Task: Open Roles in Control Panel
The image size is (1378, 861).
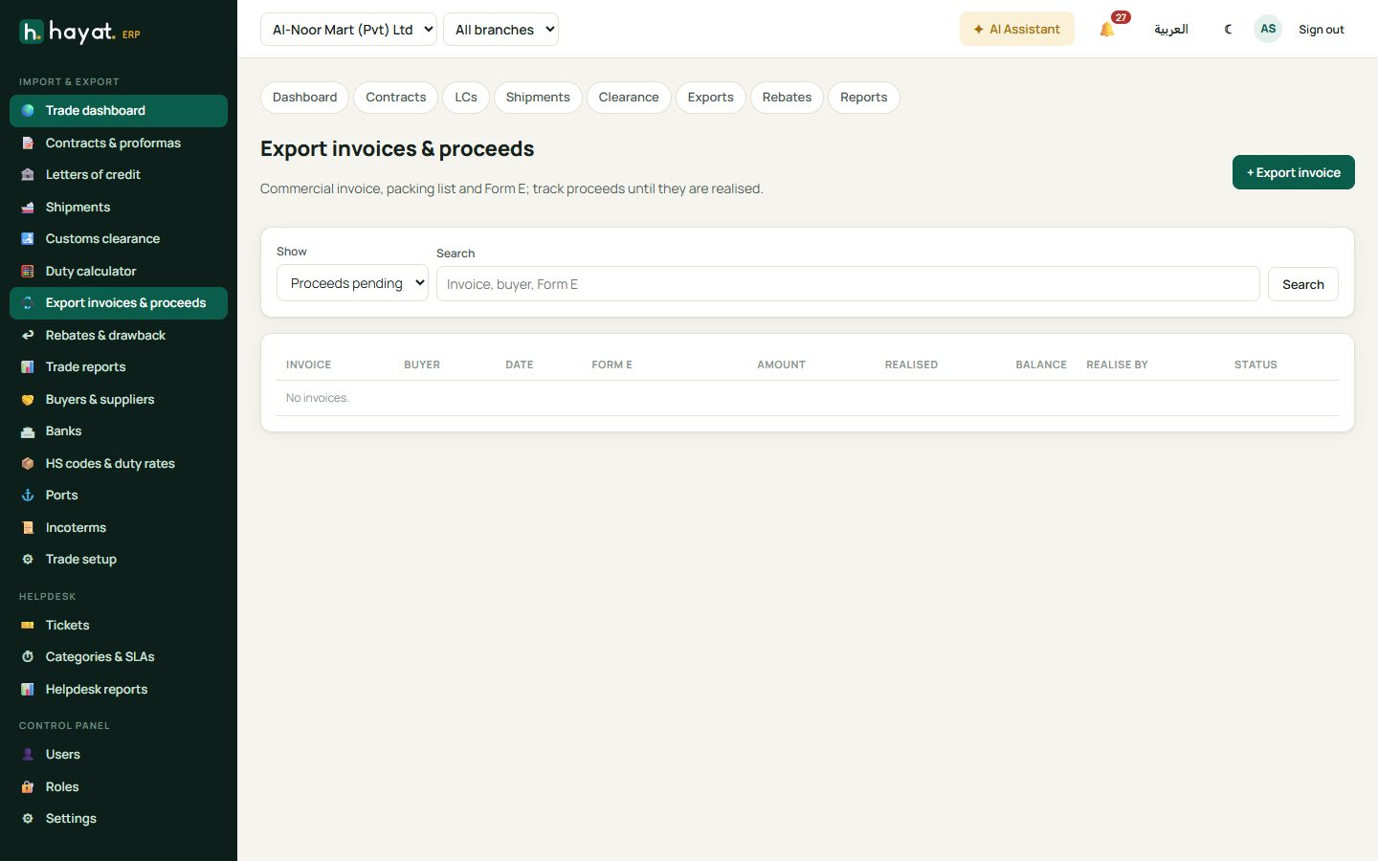Action: point(119,787)
